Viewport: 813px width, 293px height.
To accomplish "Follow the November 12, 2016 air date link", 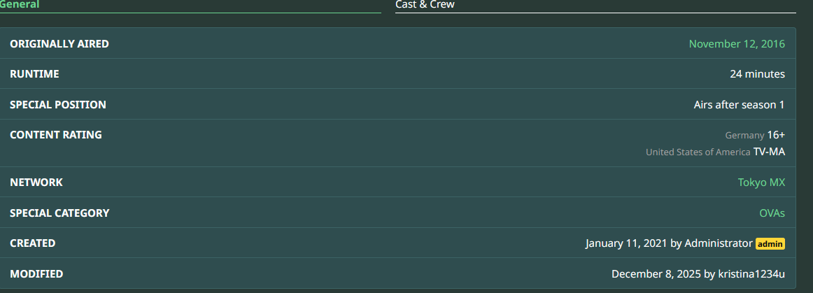I will pyautogui.click(x=737, y=44).
